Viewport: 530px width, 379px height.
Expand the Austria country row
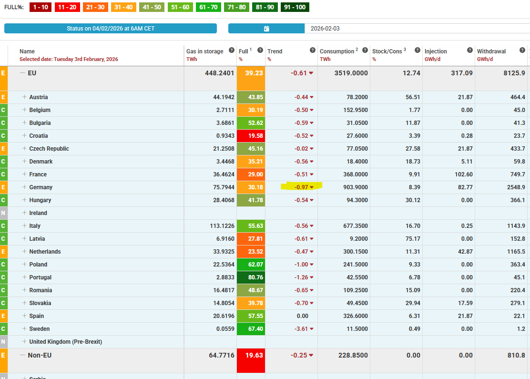click(24, 97)
